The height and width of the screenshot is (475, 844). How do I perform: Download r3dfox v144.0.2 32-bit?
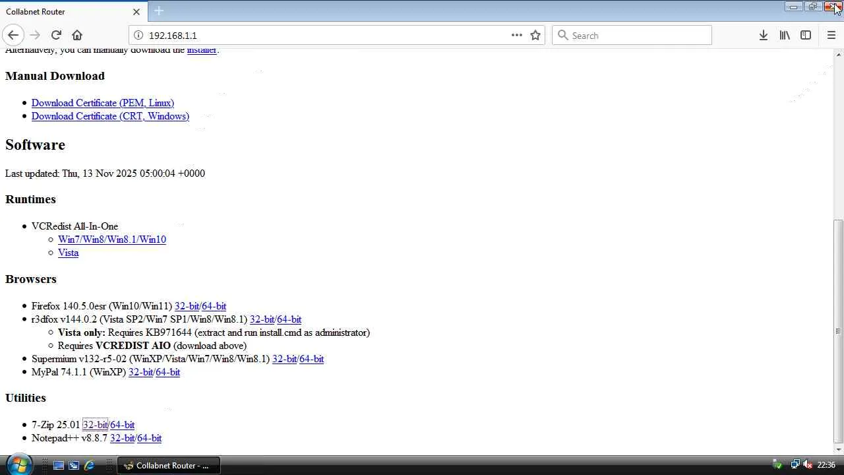(x=262, y=319)
